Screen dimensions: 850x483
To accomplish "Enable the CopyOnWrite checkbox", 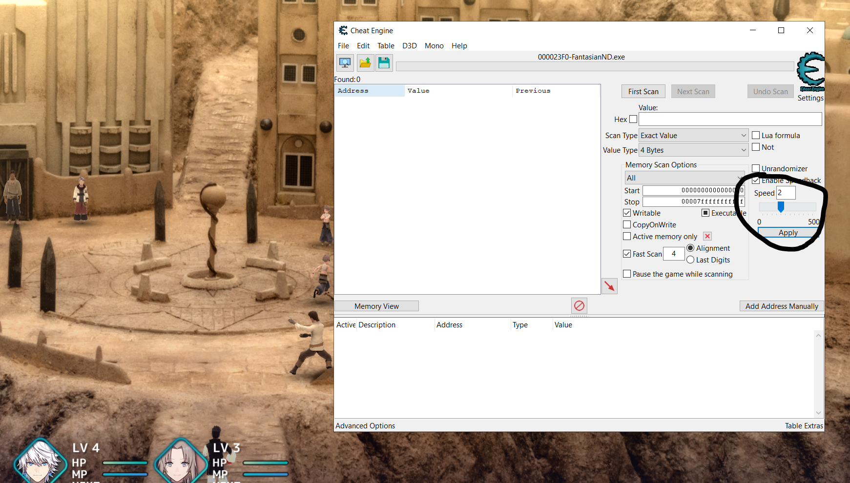I will 627,224.
